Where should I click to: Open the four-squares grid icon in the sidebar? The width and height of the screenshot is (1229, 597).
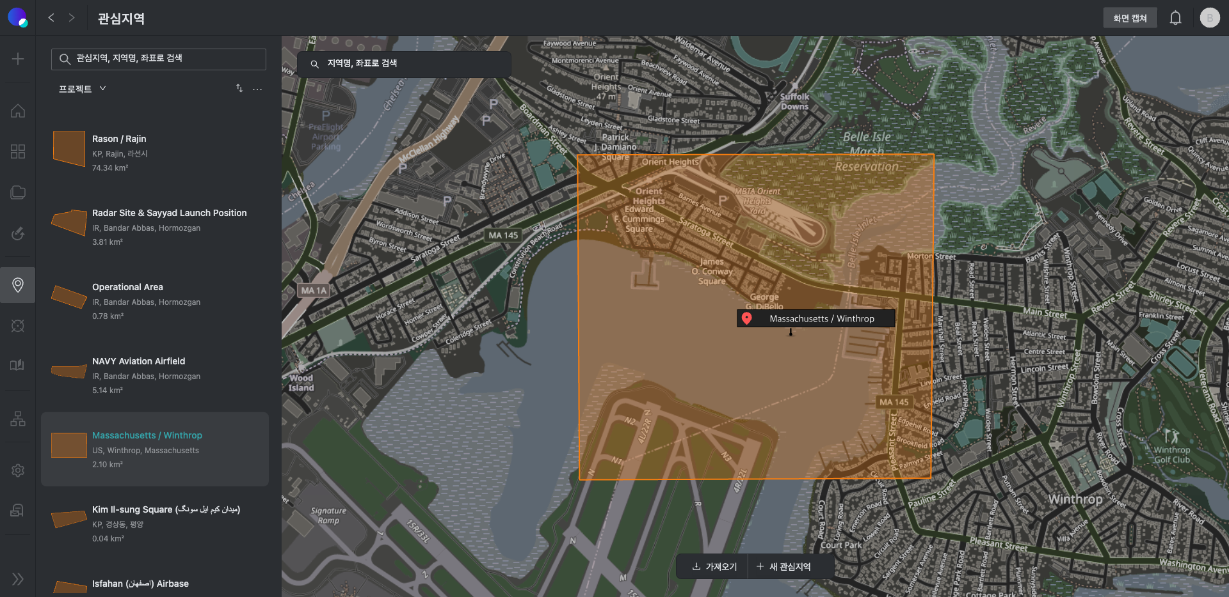18,151
